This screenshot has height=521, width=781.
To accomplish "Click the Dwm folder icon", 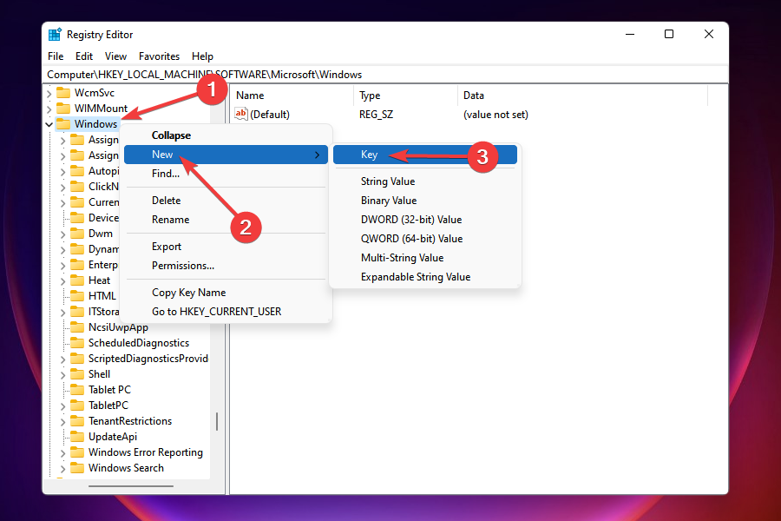I will point(77,234).
